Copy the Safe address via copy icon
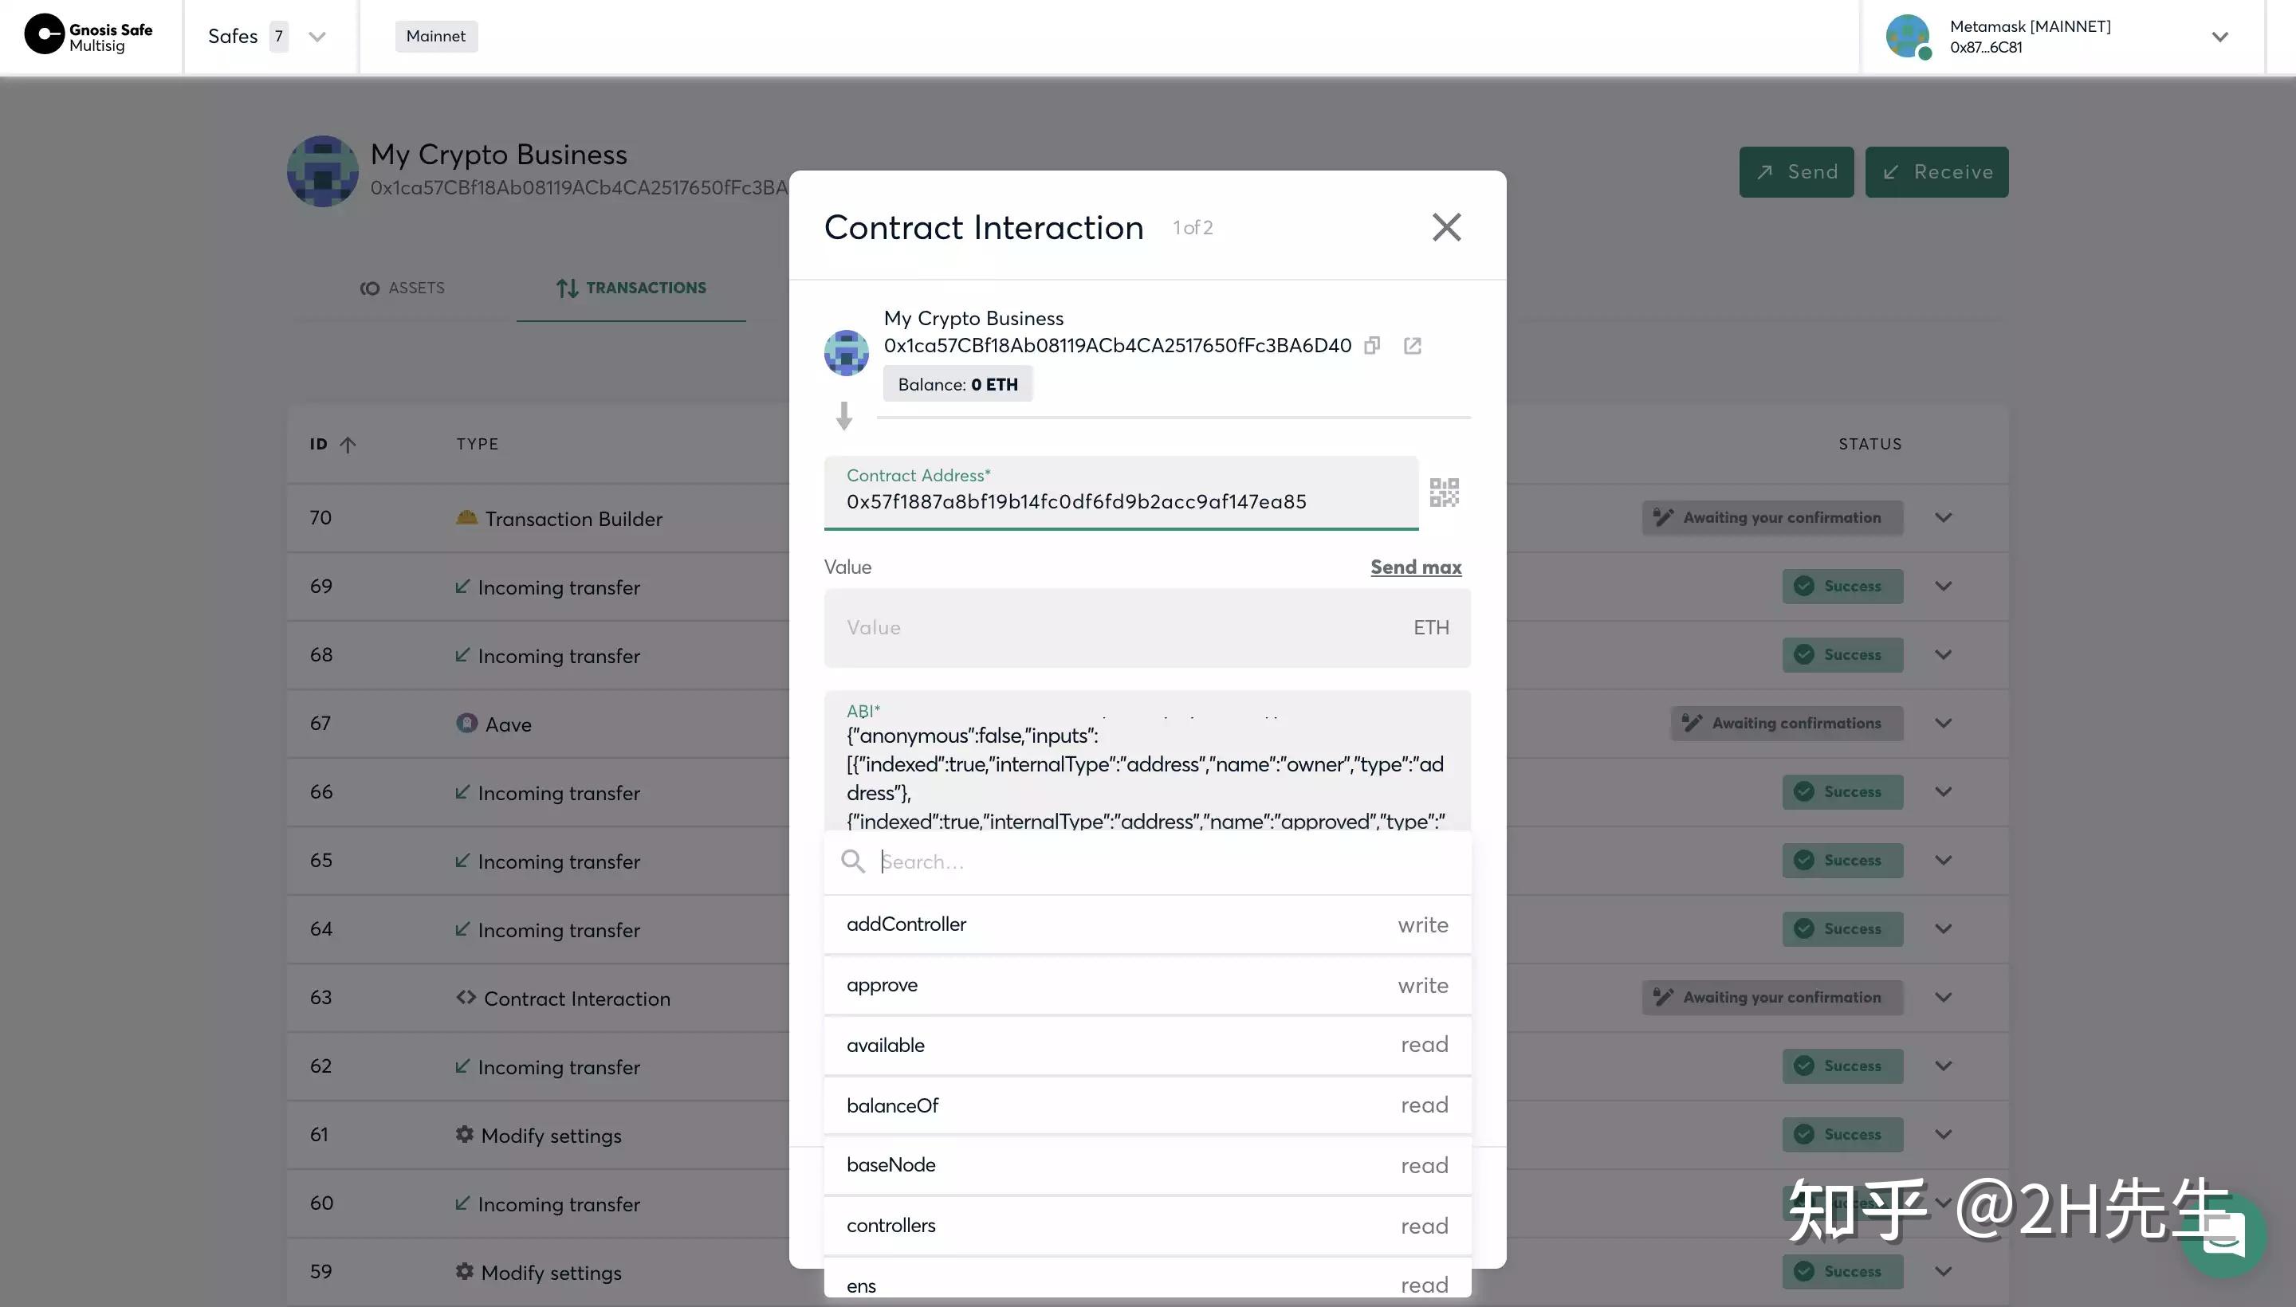2296x1307 pixels. (x=1371, y=346)
